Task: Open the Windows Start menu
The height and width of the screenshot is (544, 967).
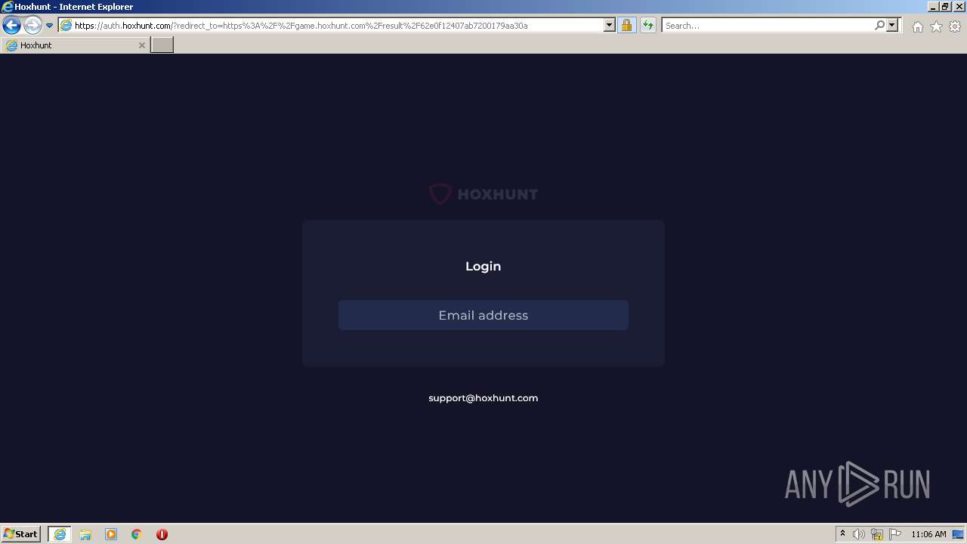Action: 21,534
